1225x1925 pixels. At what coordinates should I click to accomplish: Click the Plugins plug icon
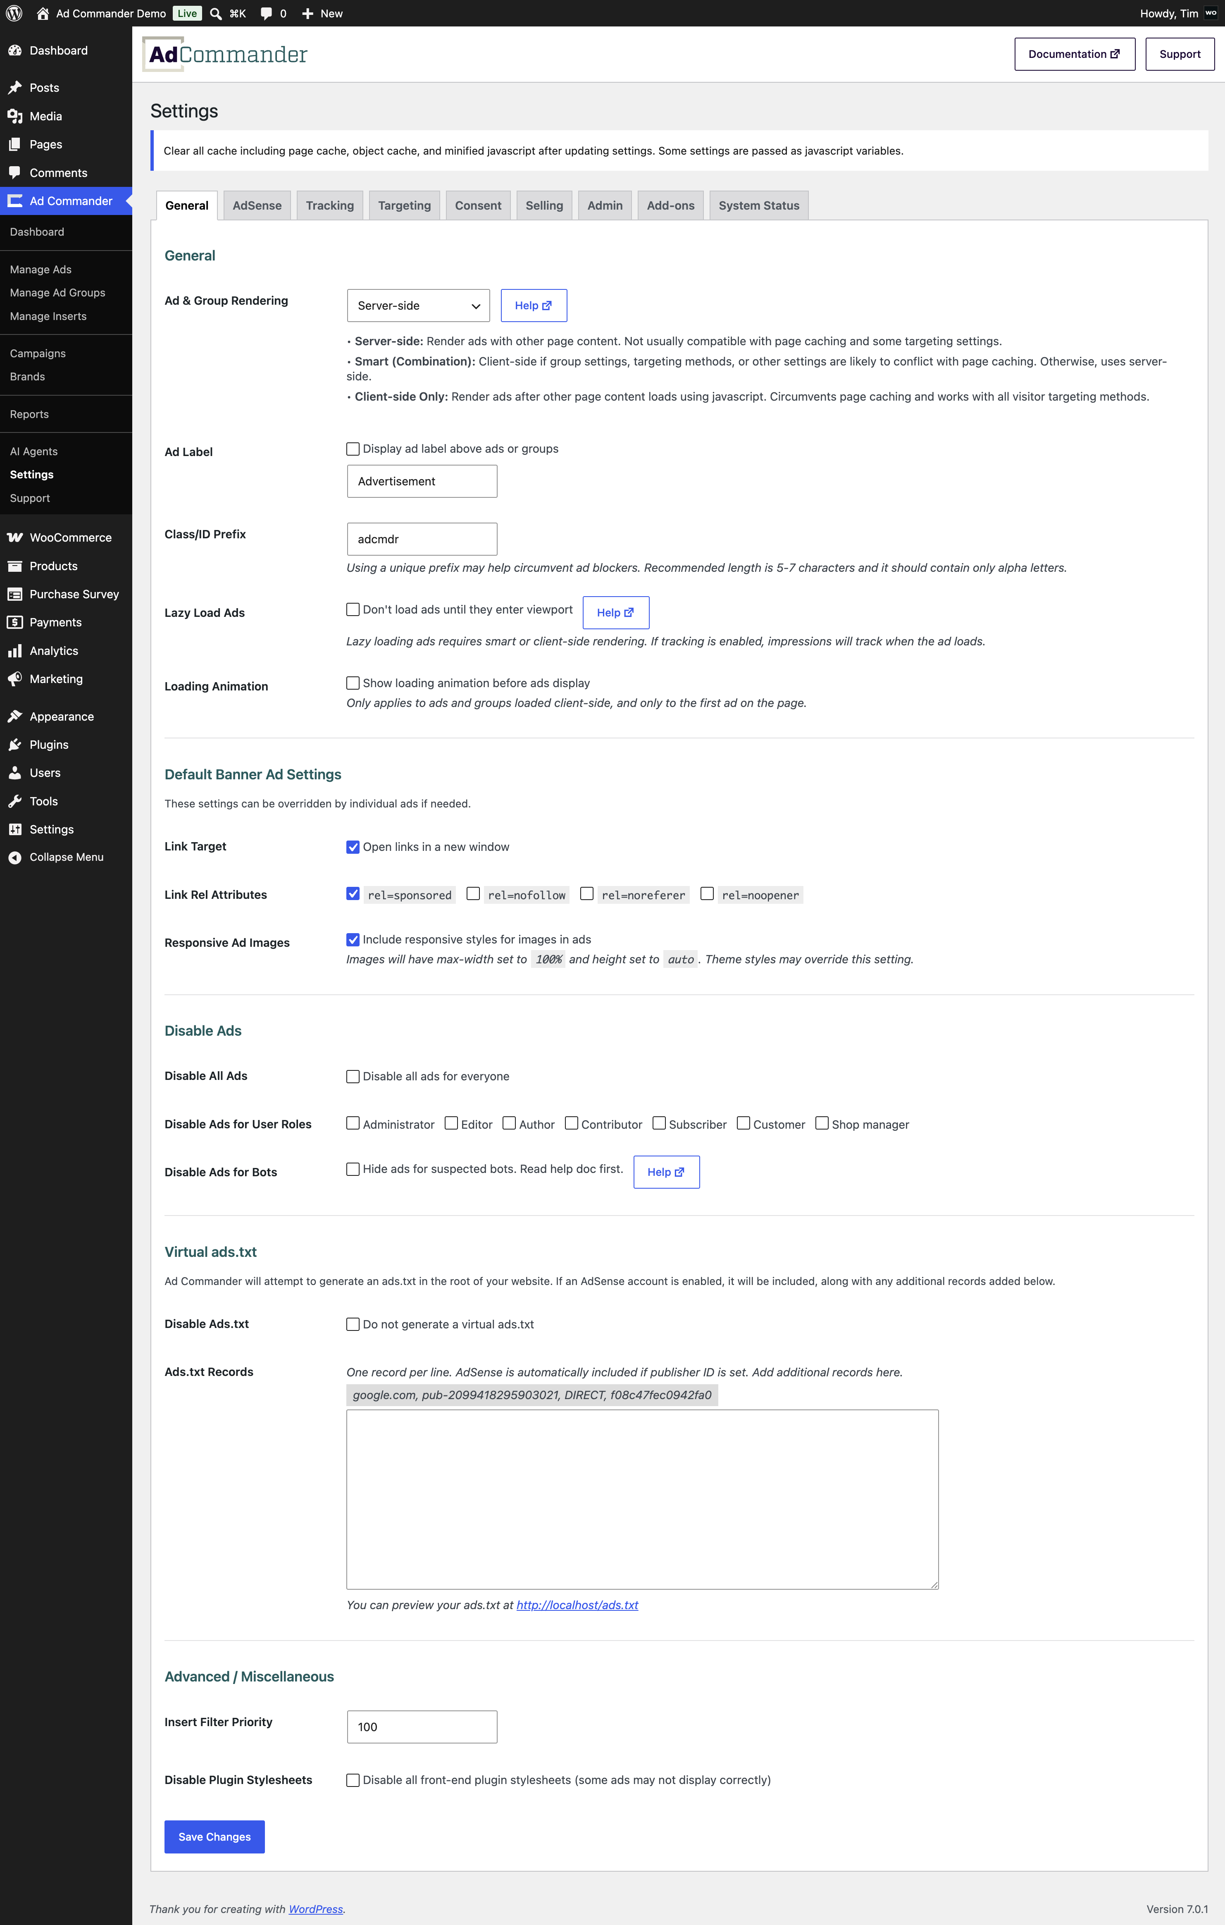click(14, 744)
